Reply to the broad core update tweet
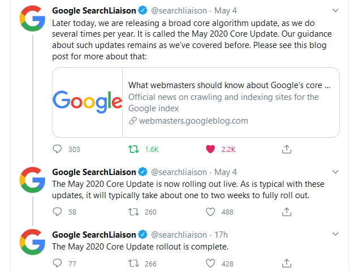 [x=57, y=149]
